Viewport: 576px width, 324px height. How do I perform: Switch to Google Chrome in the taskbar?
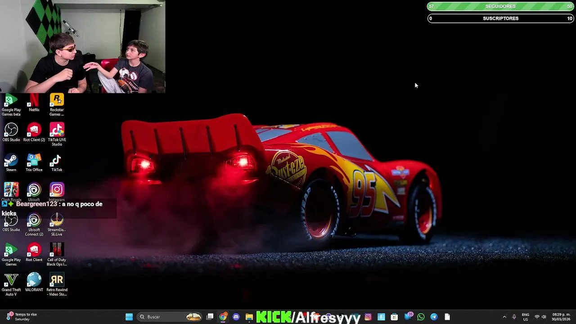223,317
